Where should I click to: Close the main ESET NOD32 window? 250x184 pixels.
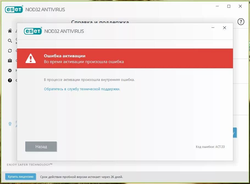[240, 6]
